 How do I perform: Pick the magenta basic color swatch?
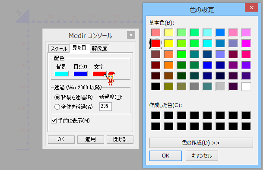click(246, 44)
